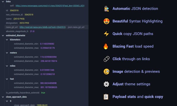Collapse the 0 array item node
This screenshot has height=106, width=177.
pyautogui.click(x=7, y=101)
